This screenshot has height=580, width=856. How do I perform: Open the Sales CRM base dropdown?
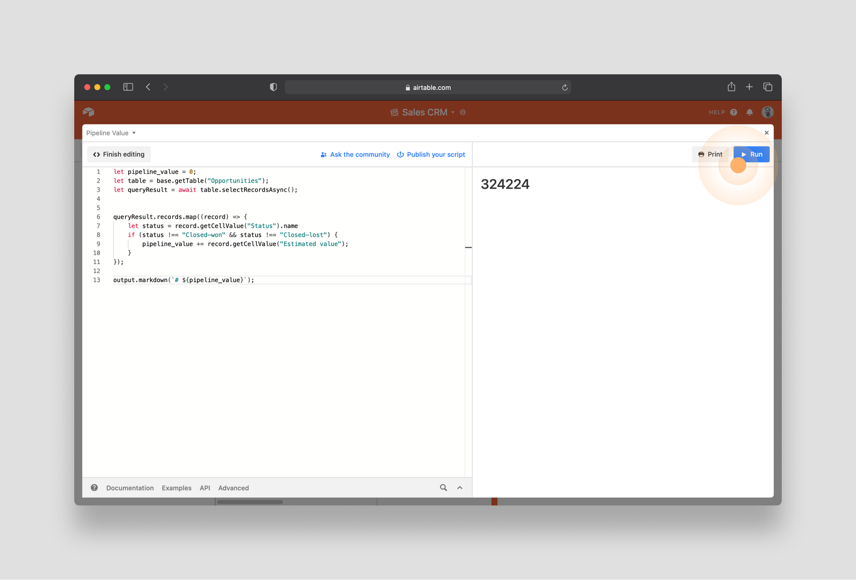pos(453,112)
